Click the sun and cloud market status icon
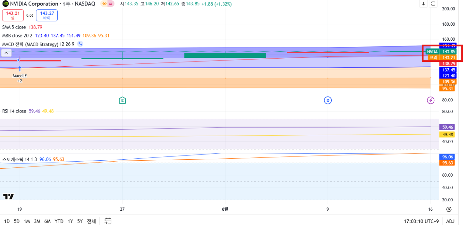Image resolution: width=463 pixels, height=225 pixels. [104, 4]
